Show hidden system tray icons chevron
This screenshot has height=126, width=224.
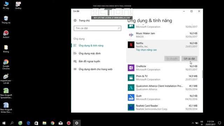pos(193,123)
